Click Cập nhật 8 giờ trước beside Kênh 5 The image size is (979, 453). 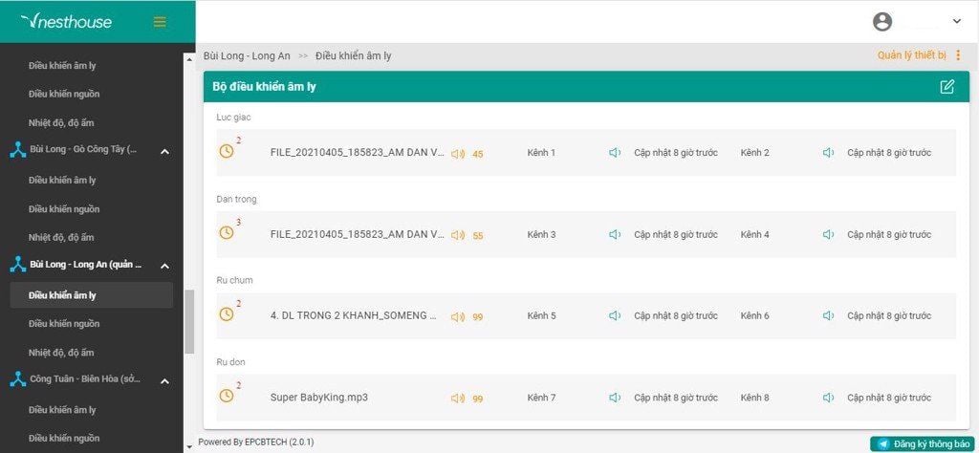pos(676,315)
